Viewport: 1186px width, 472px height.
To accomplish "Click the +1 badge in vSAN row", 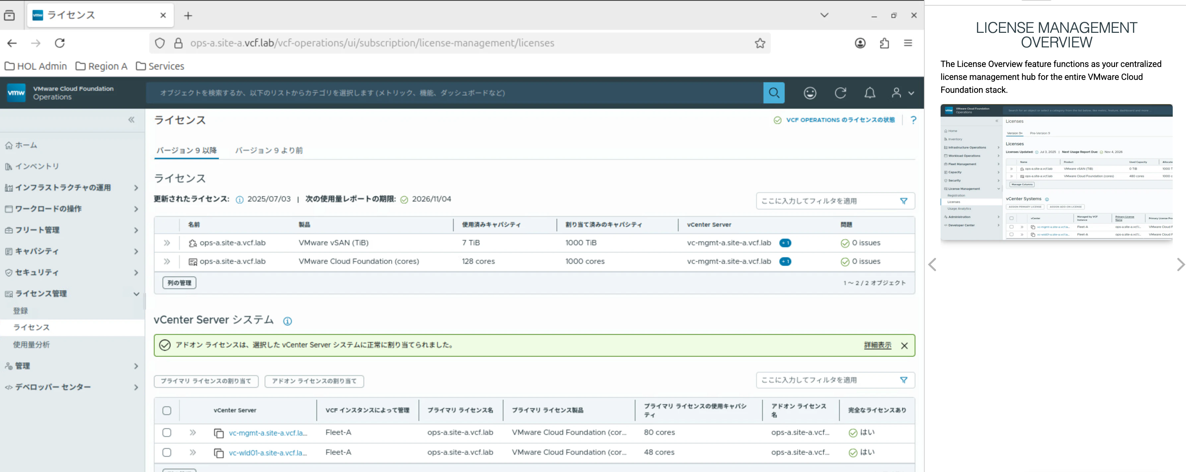I will (x=785, y=243).
